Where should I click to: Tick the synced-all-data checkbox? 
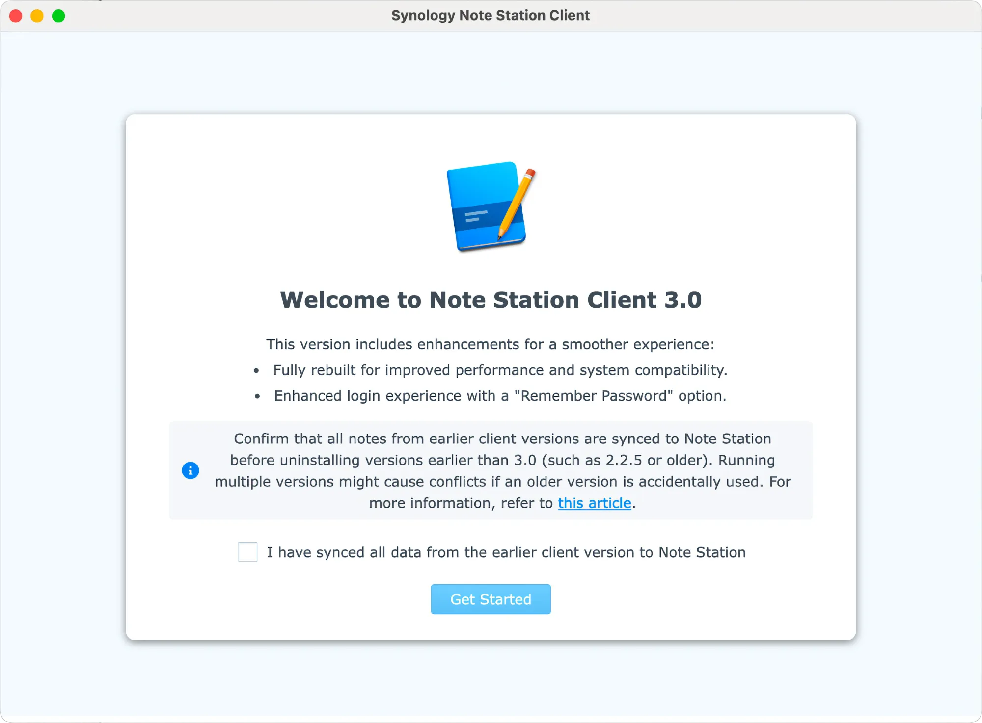(x=247, y=552)
